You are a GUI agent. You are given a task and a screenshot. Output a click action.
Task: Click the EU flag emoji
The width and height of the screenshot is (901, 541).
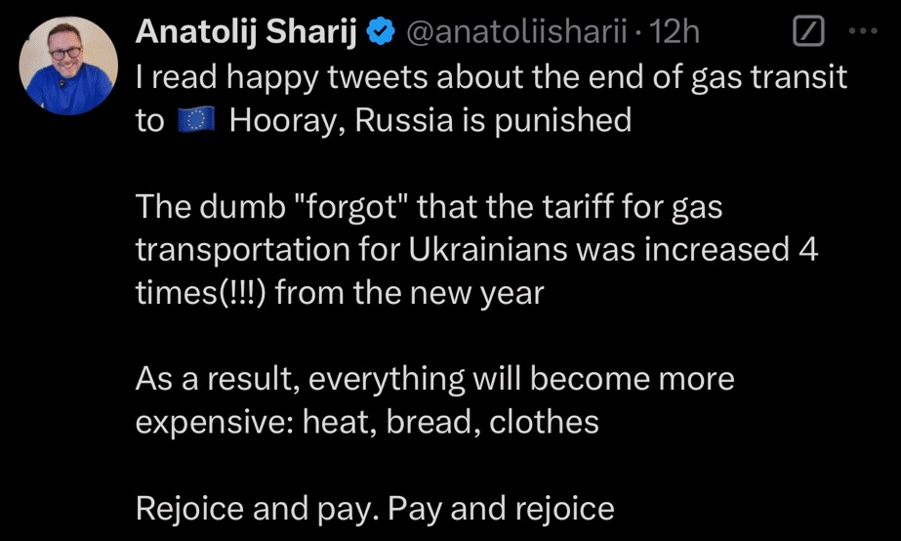(x=195, y=120)
